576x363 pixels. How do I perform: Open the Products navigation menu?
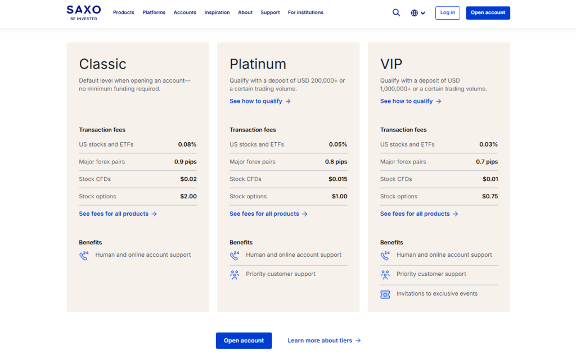124,12
